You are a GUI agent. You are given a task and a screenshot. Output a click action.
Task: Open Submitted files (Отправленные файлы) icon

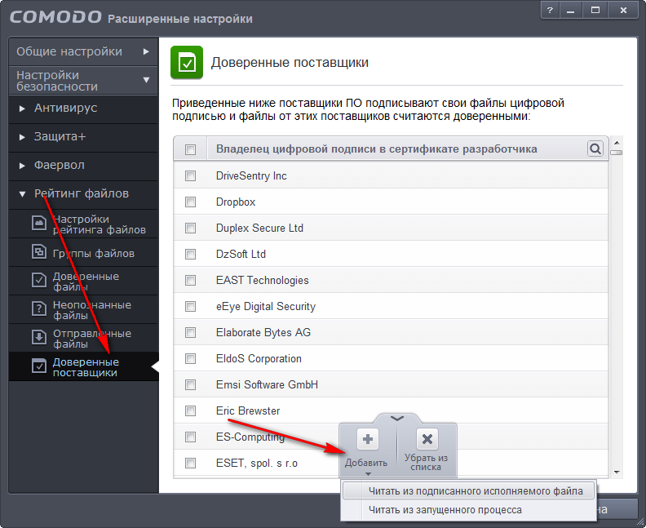(39, 338)
